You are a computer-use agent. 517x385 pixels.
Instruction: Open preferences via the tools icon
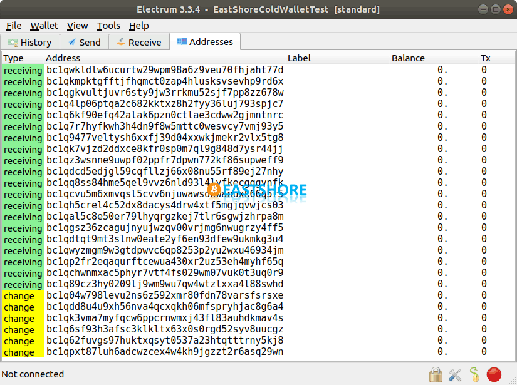(x=455, y=375)
